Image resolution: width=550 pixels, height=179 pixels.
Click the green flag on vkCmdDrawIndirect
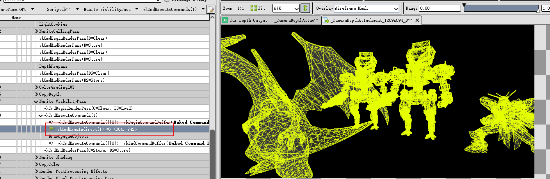tap(52, 129)
